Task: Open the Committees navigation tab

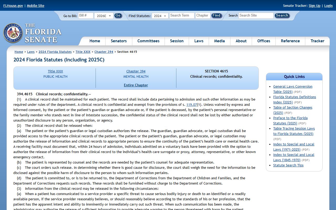Action: [148, 41]
